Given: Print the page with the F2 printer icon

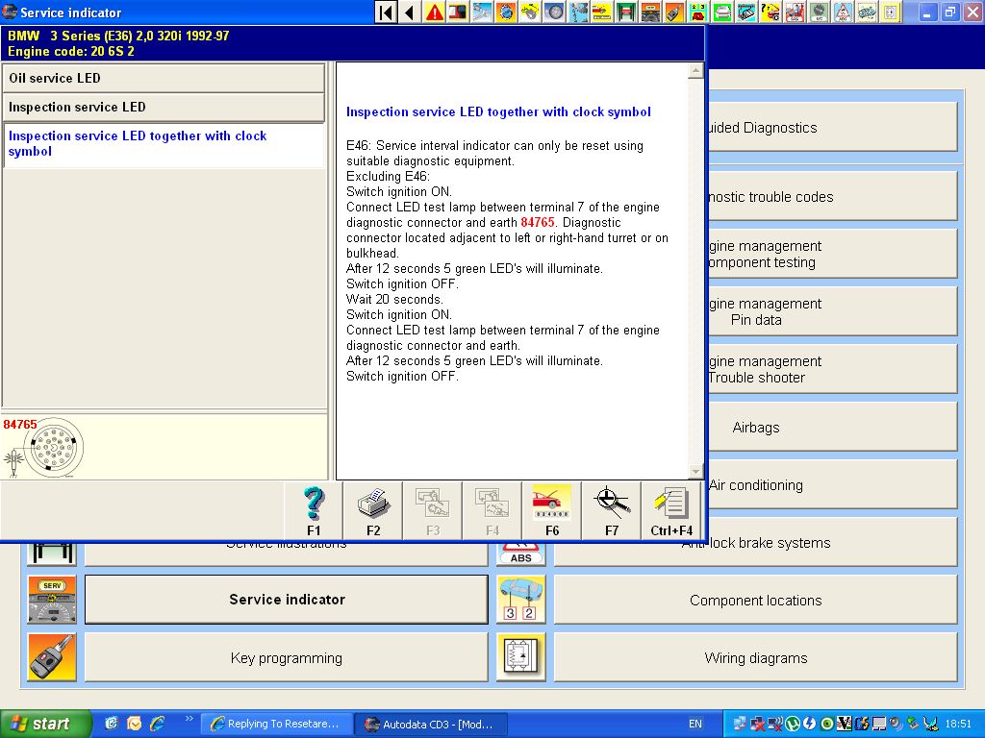Looking at the screenshot, I should [373, 509].
